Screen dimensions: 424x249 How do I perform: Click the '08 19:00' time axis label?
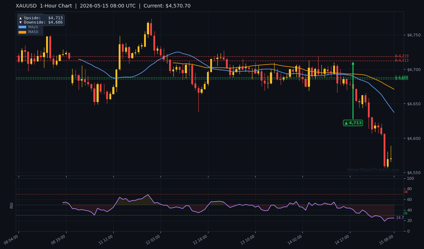pos(58,240)
